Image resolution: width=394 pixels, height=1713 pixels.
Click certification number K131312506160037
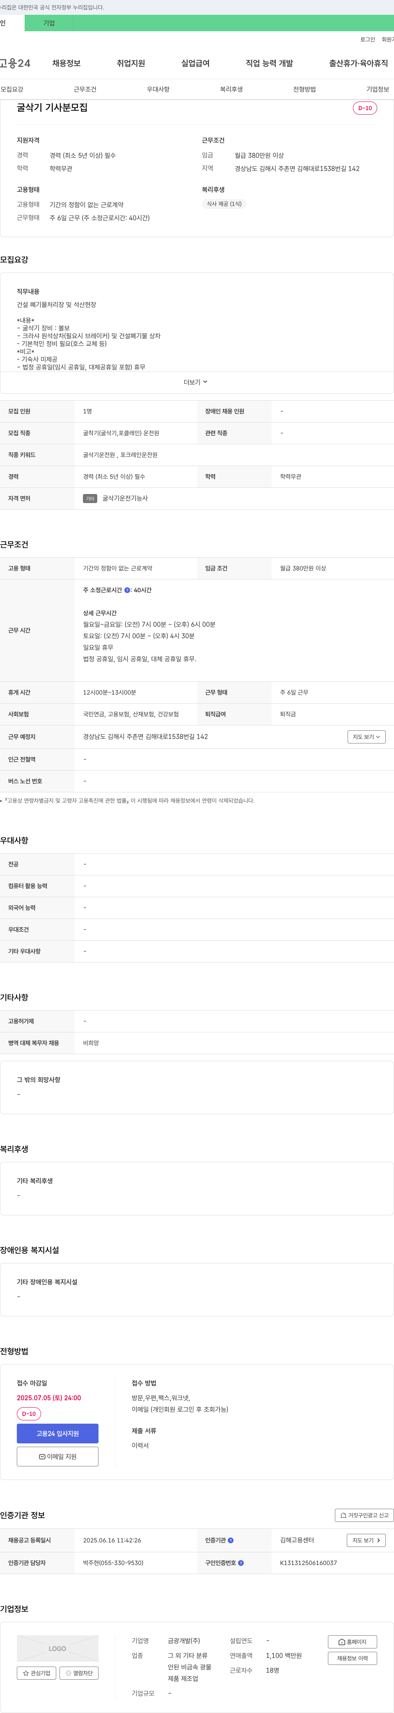[x=308, y=1563]
